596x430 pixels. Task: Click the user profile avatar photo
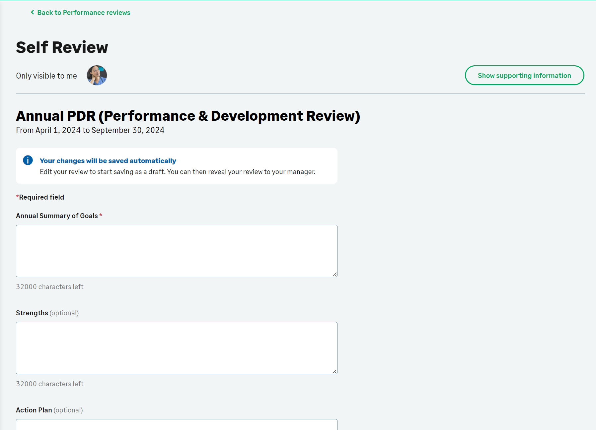pyautogui.click(x=97, y=75)
